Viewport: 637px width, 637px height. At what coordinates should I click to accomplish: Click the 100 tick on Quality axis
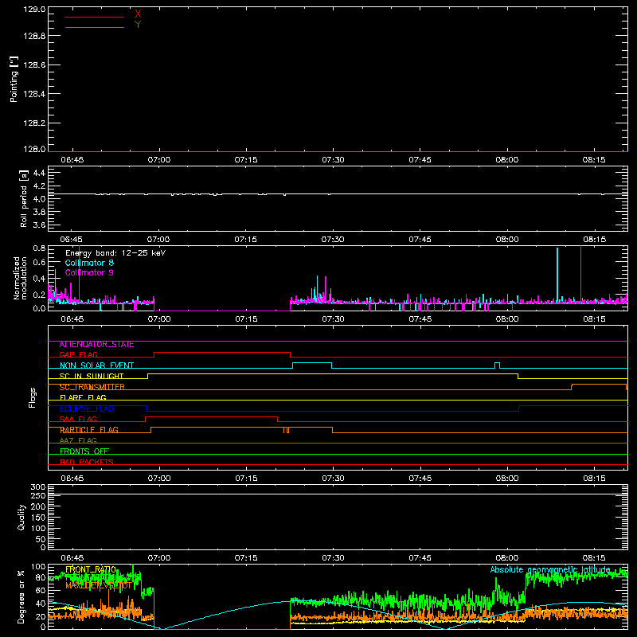[x=37, y=529]
